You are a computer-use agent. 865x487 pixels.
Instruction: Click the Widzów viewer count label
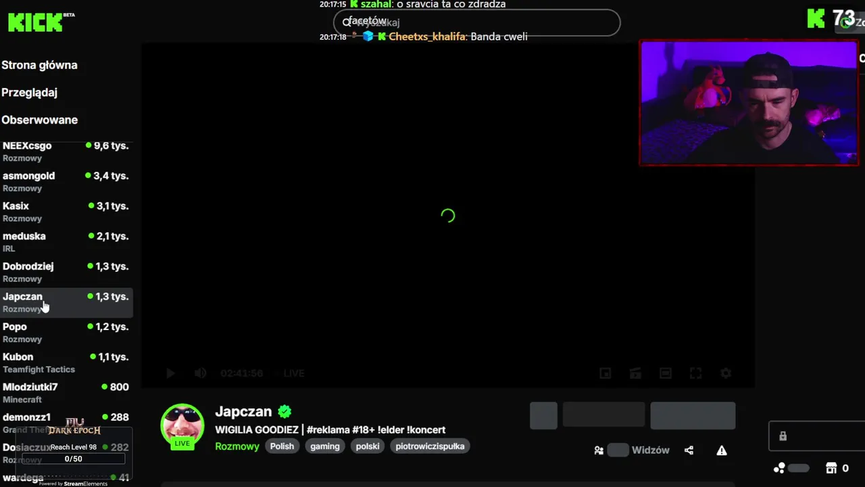point(650,450)
